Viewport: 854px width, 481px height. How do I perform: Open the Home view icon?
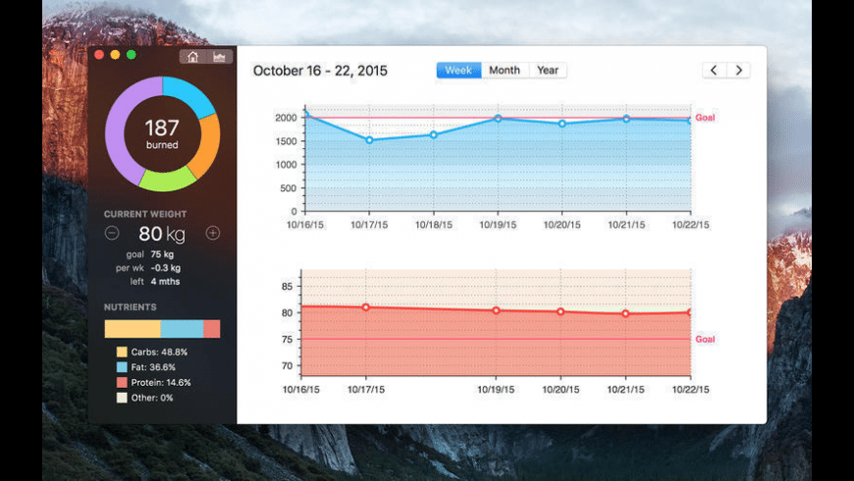(x=192, y=57)
